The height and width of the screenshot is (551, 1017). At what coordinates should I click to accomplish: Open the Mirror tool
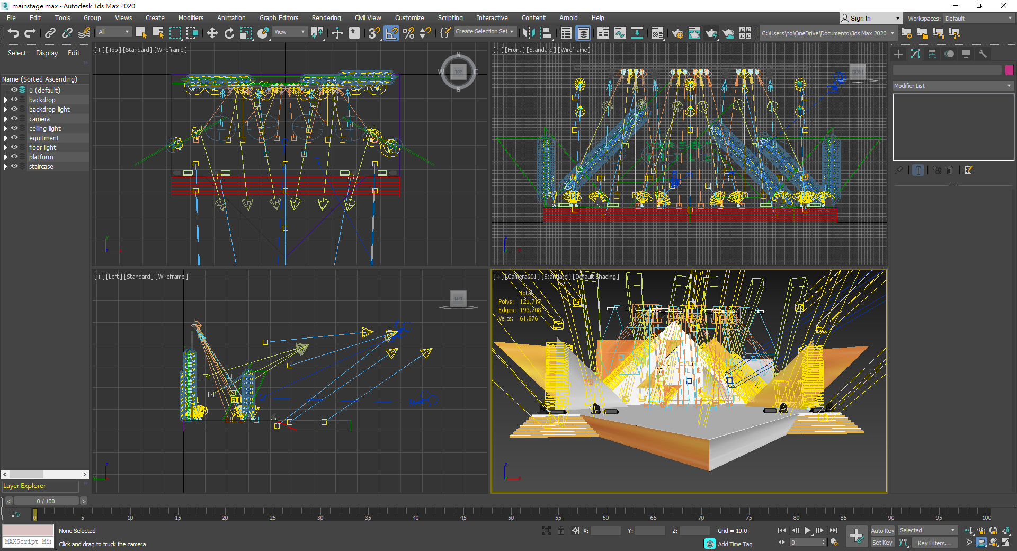click(528, 33)
